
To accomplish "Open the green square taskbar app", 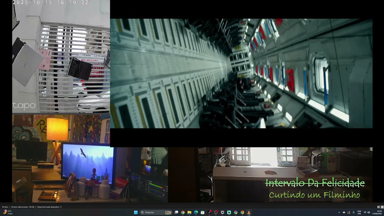I will (x=229, y=212).
